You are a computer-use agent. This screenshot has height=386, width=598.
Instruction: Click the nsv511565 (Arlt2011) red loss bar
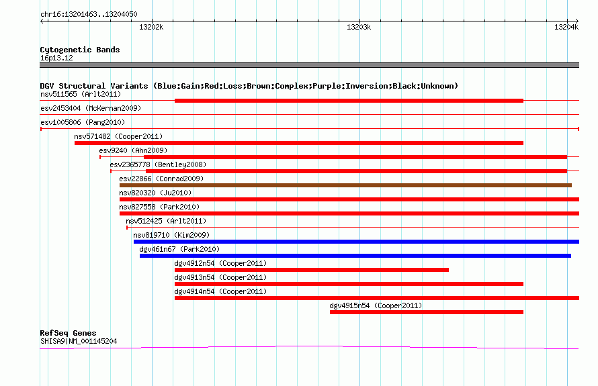349,101
